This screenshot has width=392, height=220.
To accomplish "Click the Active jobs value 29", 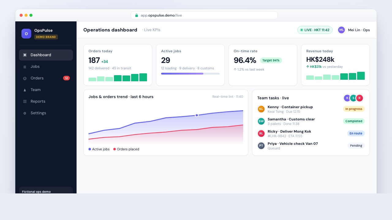I will (166, 60).
